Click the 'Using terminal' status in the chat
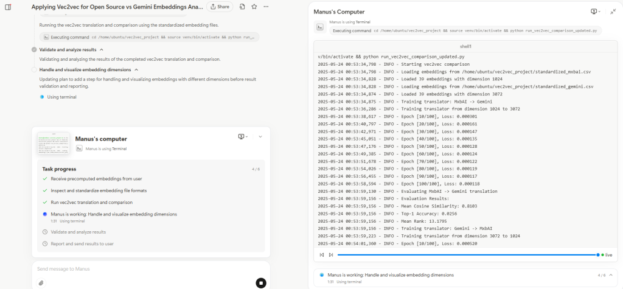Image resolution: width=623 pixels, height=289 pixels. pos(61,97)
